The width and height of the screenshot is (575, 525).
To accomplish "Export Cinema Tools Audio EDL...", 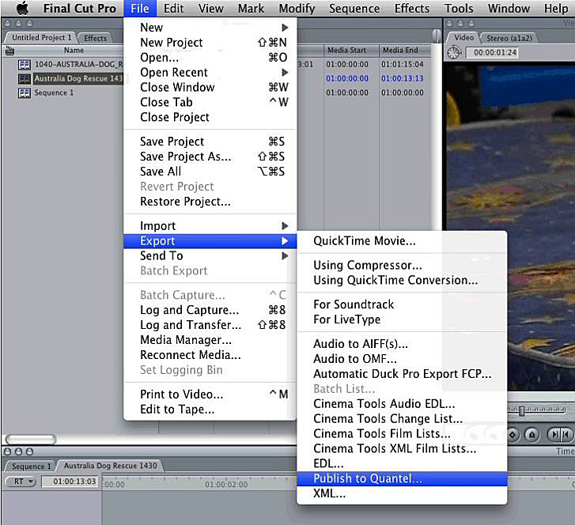I will (402, 404).
